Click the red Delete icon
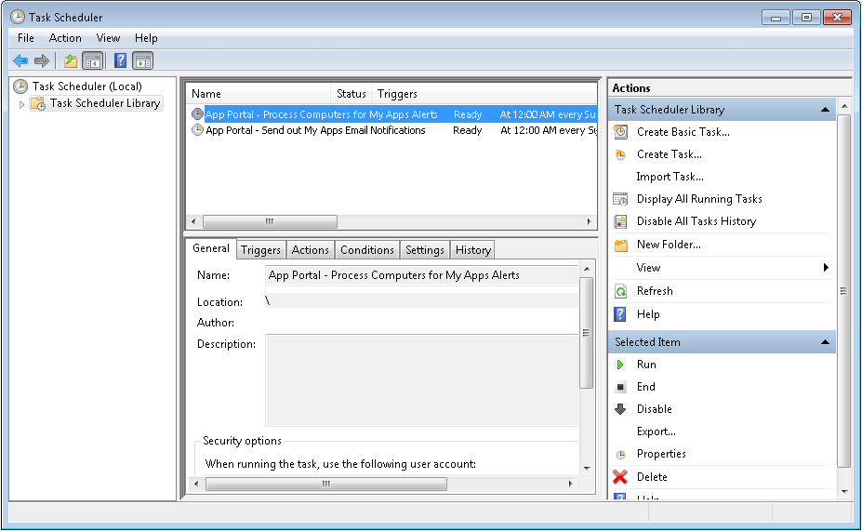 [x=620, y=477]
